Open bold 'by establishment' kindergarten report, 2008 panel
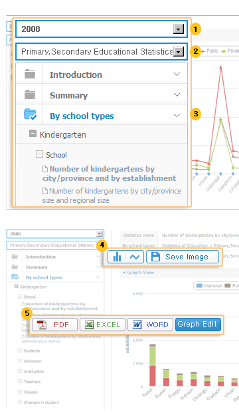The height and width of the screenshot is (419, 239). tap(109, 174)
